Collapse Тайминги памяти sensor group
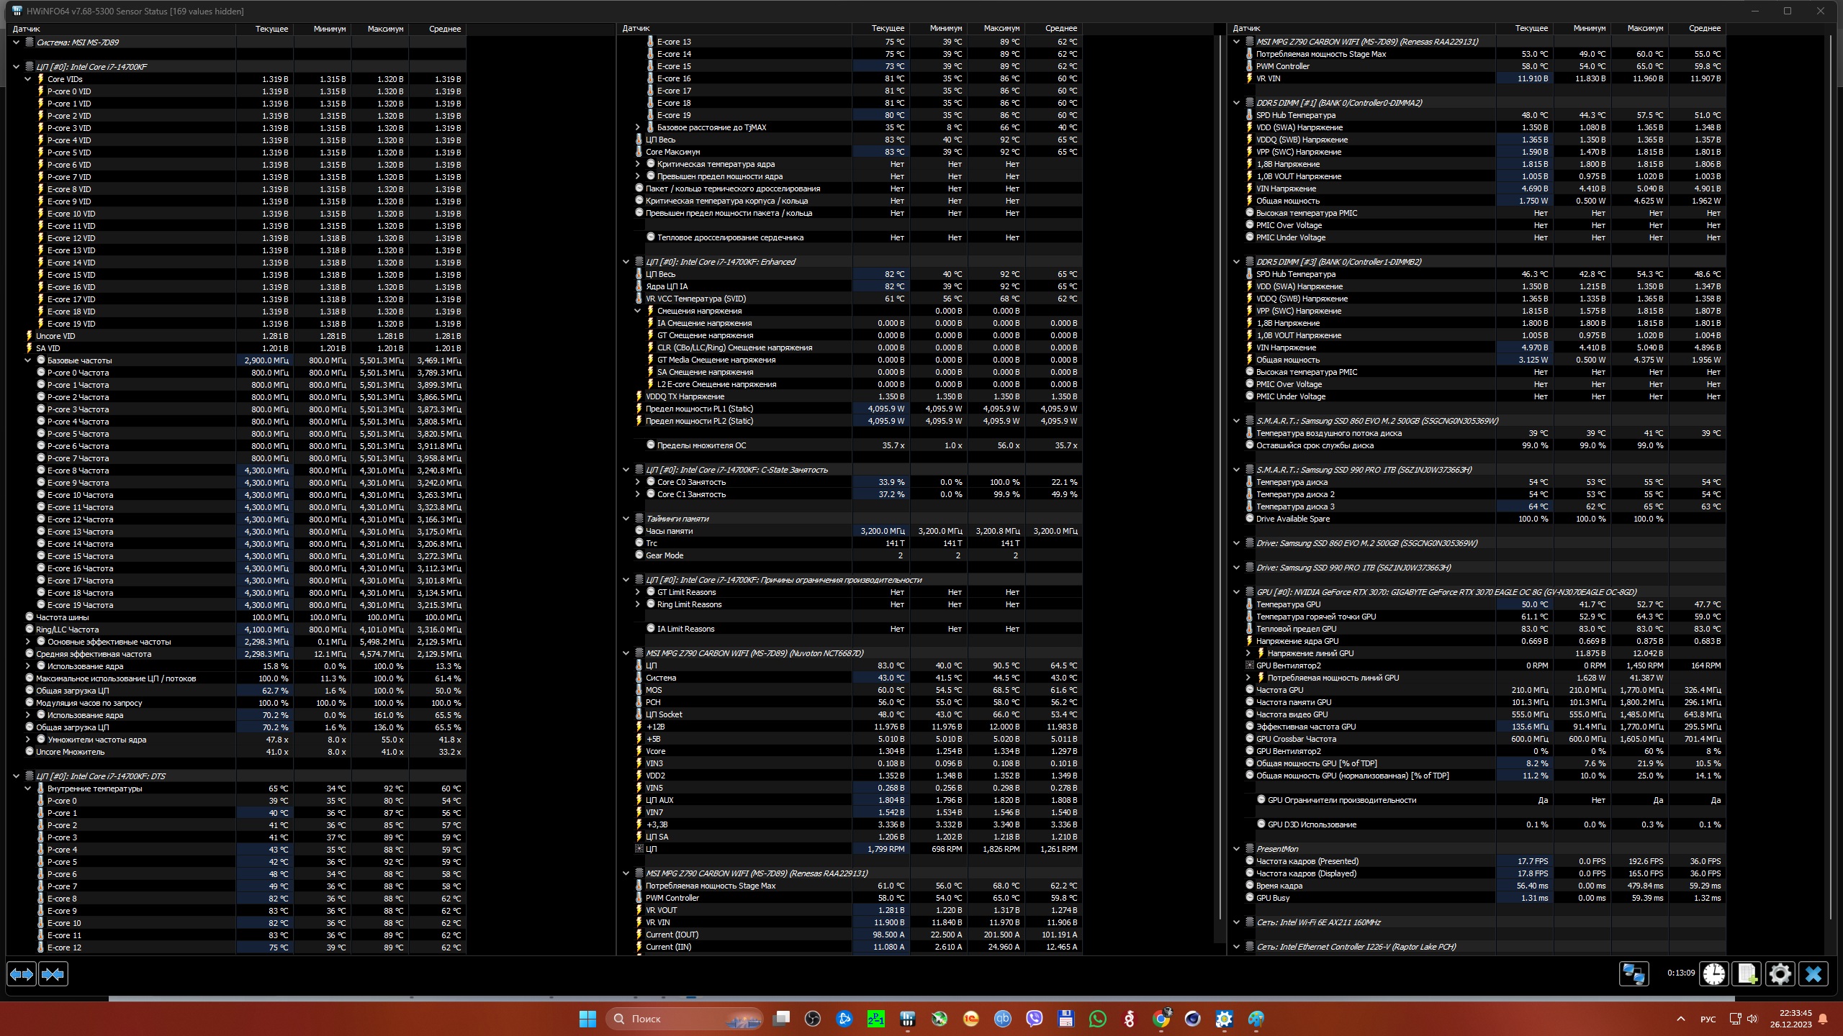The height and width of the screenshot is (1036, 1843). (x=626, y=519)
